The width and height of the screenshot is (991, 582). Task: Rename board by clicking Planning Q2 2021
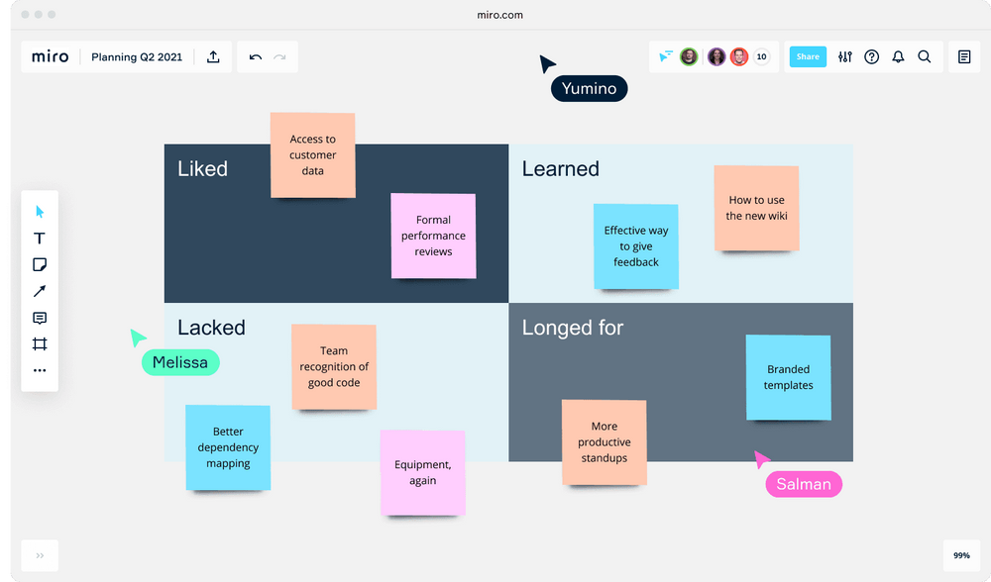(137, 56)
